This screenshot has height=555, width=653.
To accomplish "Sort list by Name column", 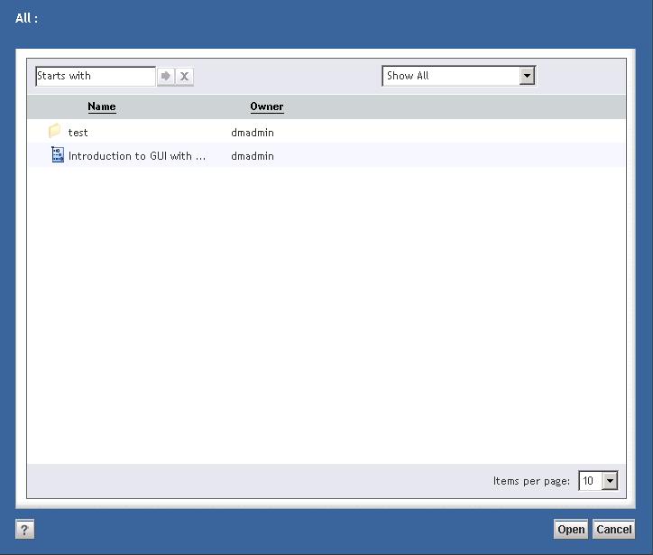I will (102, 106).
